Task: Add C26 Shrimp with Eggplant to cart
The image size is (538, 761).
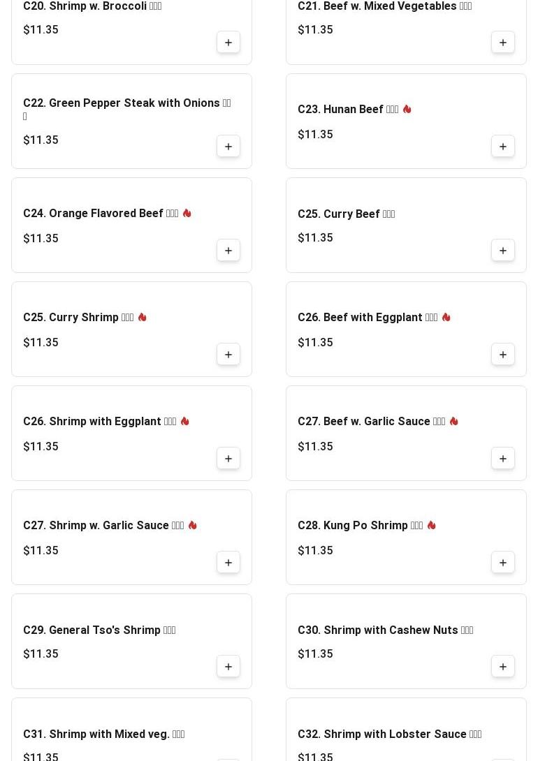Action: (228, 459)
